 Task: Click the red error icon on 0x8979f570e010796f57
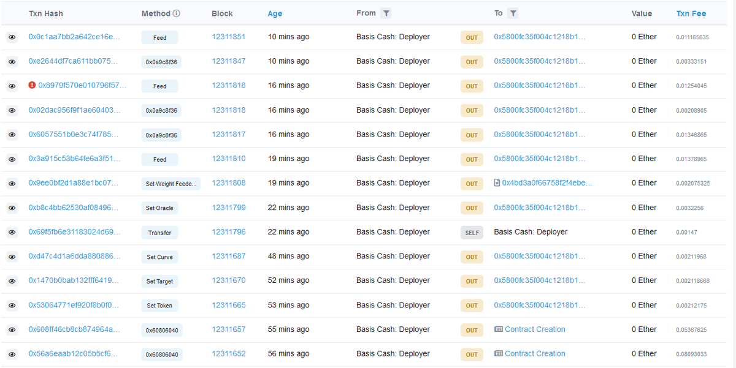click(33, 85)
